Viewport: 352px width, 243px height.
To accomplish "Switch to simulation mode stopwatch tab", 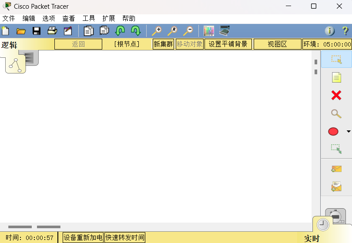I will (336, 216).
